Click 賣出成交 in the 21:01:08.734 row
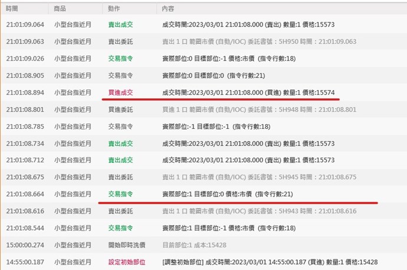Screen dimensions: 407x270 (121, 144)
